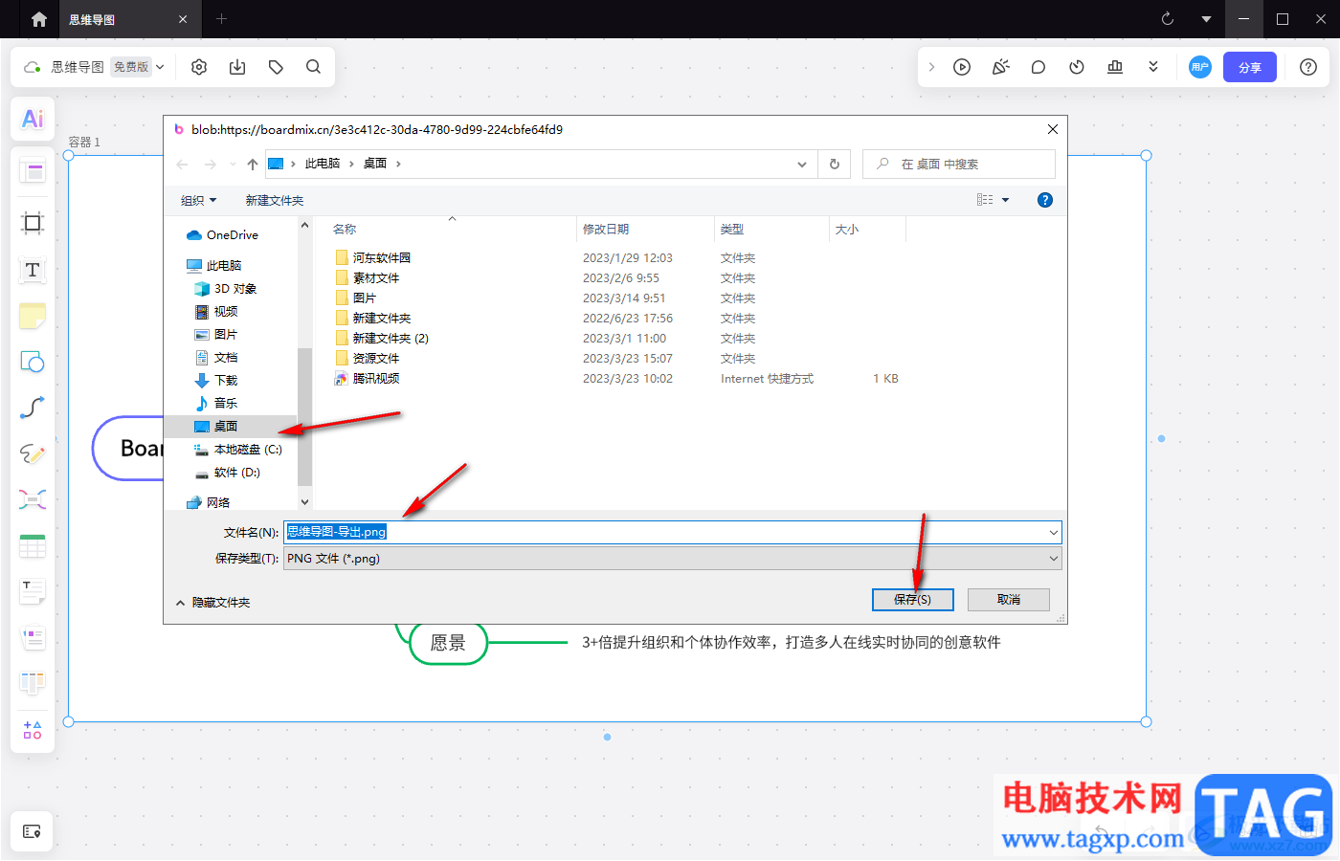Expand more toolbar options double chevron
This screenshot has width=1340, height=861.
point(1153,67)
